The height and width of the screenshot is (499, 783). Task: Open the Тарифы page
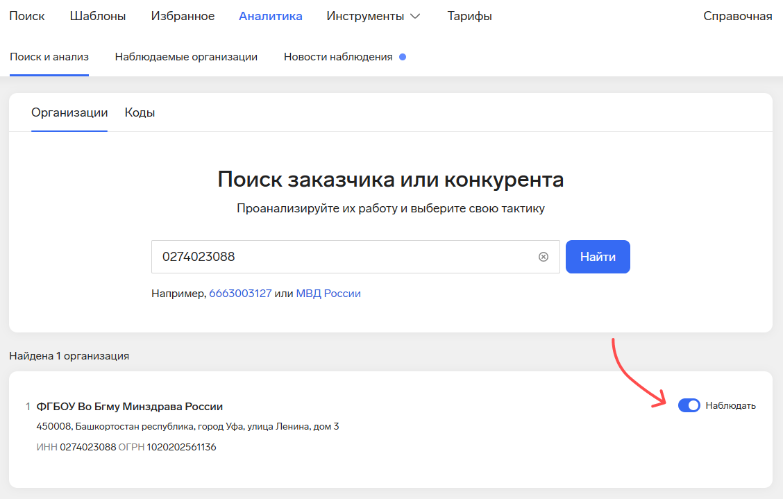click(x=469, y=16)
